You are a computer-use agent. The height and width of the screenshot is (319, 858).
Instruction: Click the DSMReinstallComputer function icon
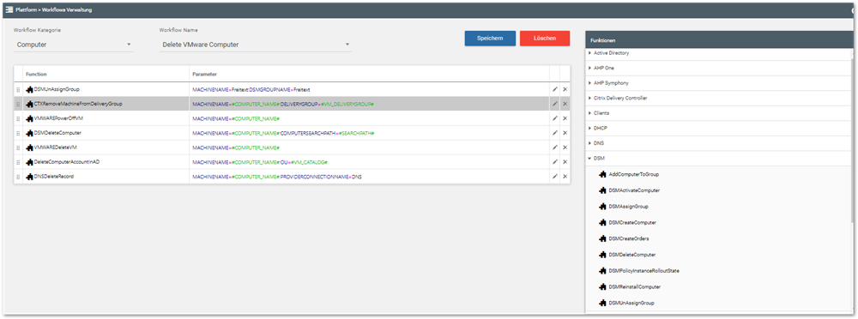point(603,286)
